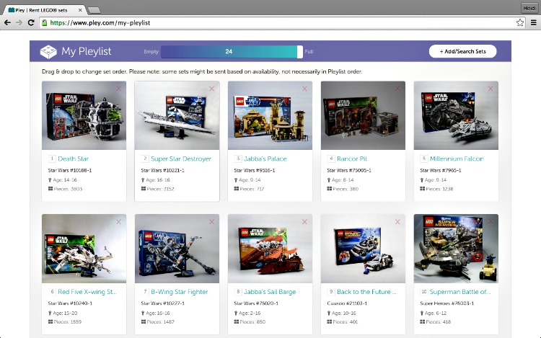
Task: Select the Pley Rent LEGO sets tab
Action: tap(43, 10)
